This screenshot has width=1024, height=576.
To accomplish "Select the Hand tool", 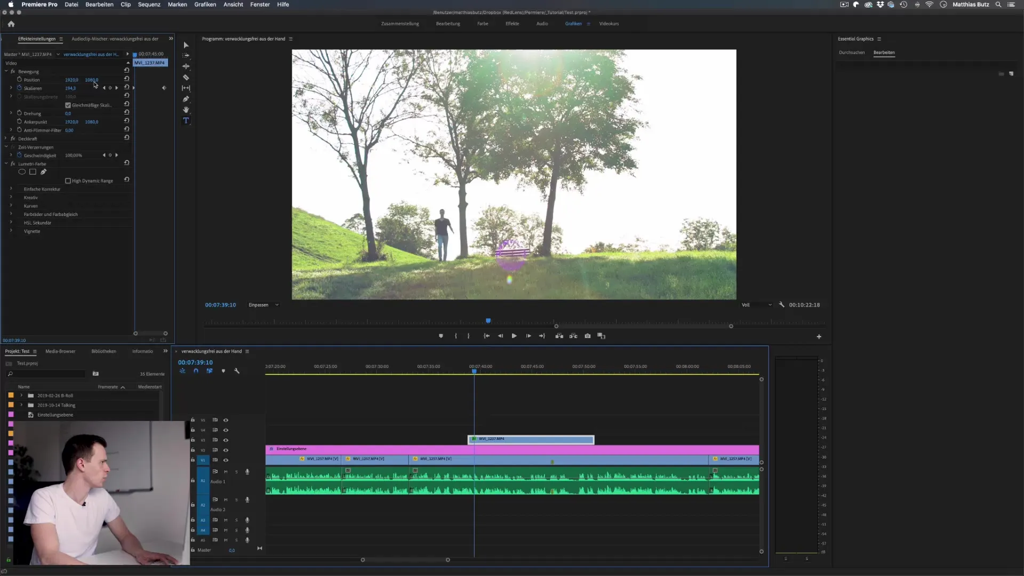I will click(x=186, y=110).
